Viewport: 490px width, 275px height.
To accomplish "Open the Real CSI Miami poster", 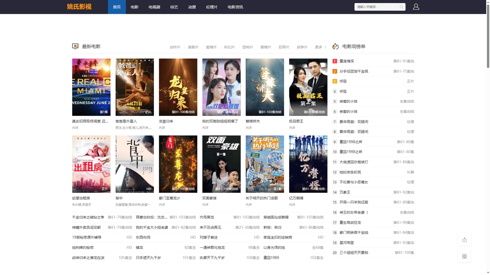I will (x=91, y=87).
